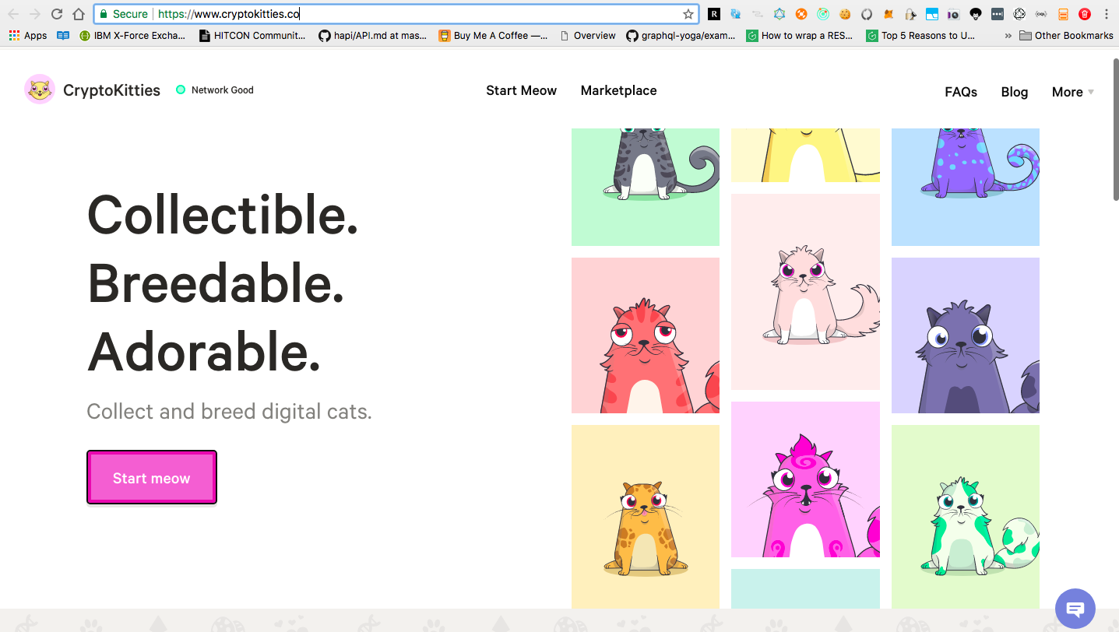Open the Overview bookmark
The width and height of the screenshot is (1119, 632).
[588, 35]
